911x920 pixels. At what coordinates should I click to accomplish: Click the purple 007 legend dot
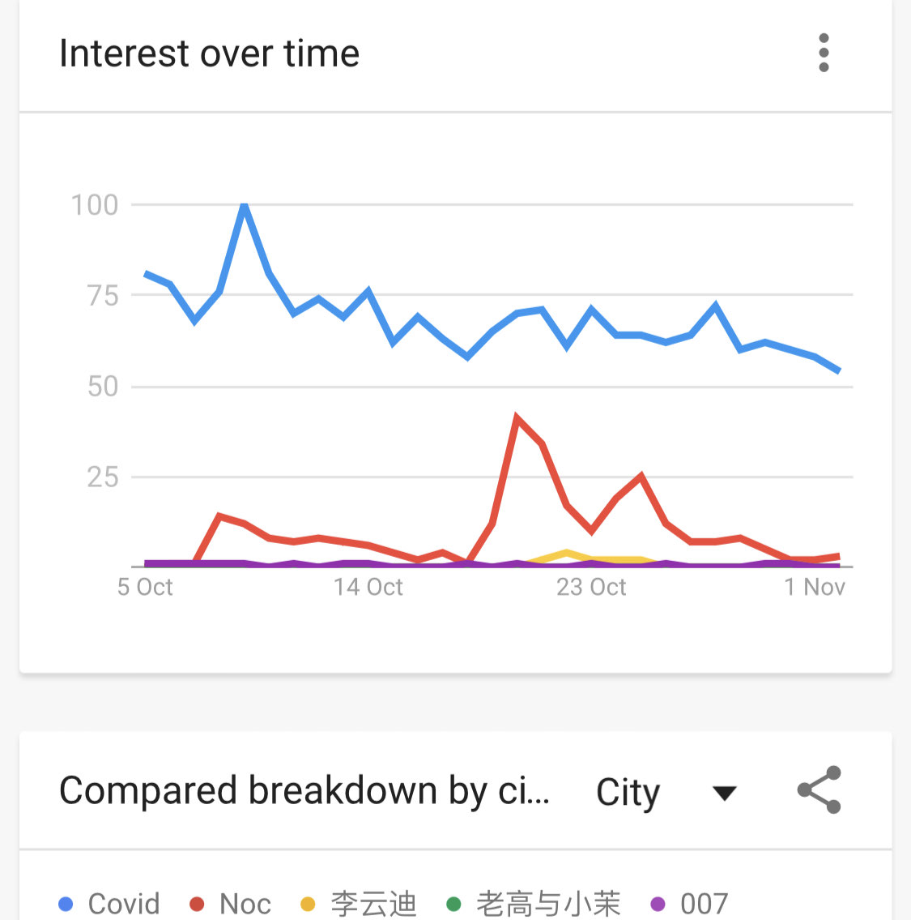tap(658, 904)
